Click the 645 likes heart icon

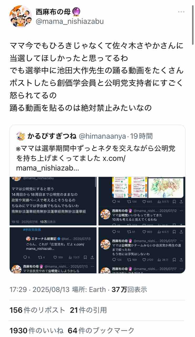(143, 202)
